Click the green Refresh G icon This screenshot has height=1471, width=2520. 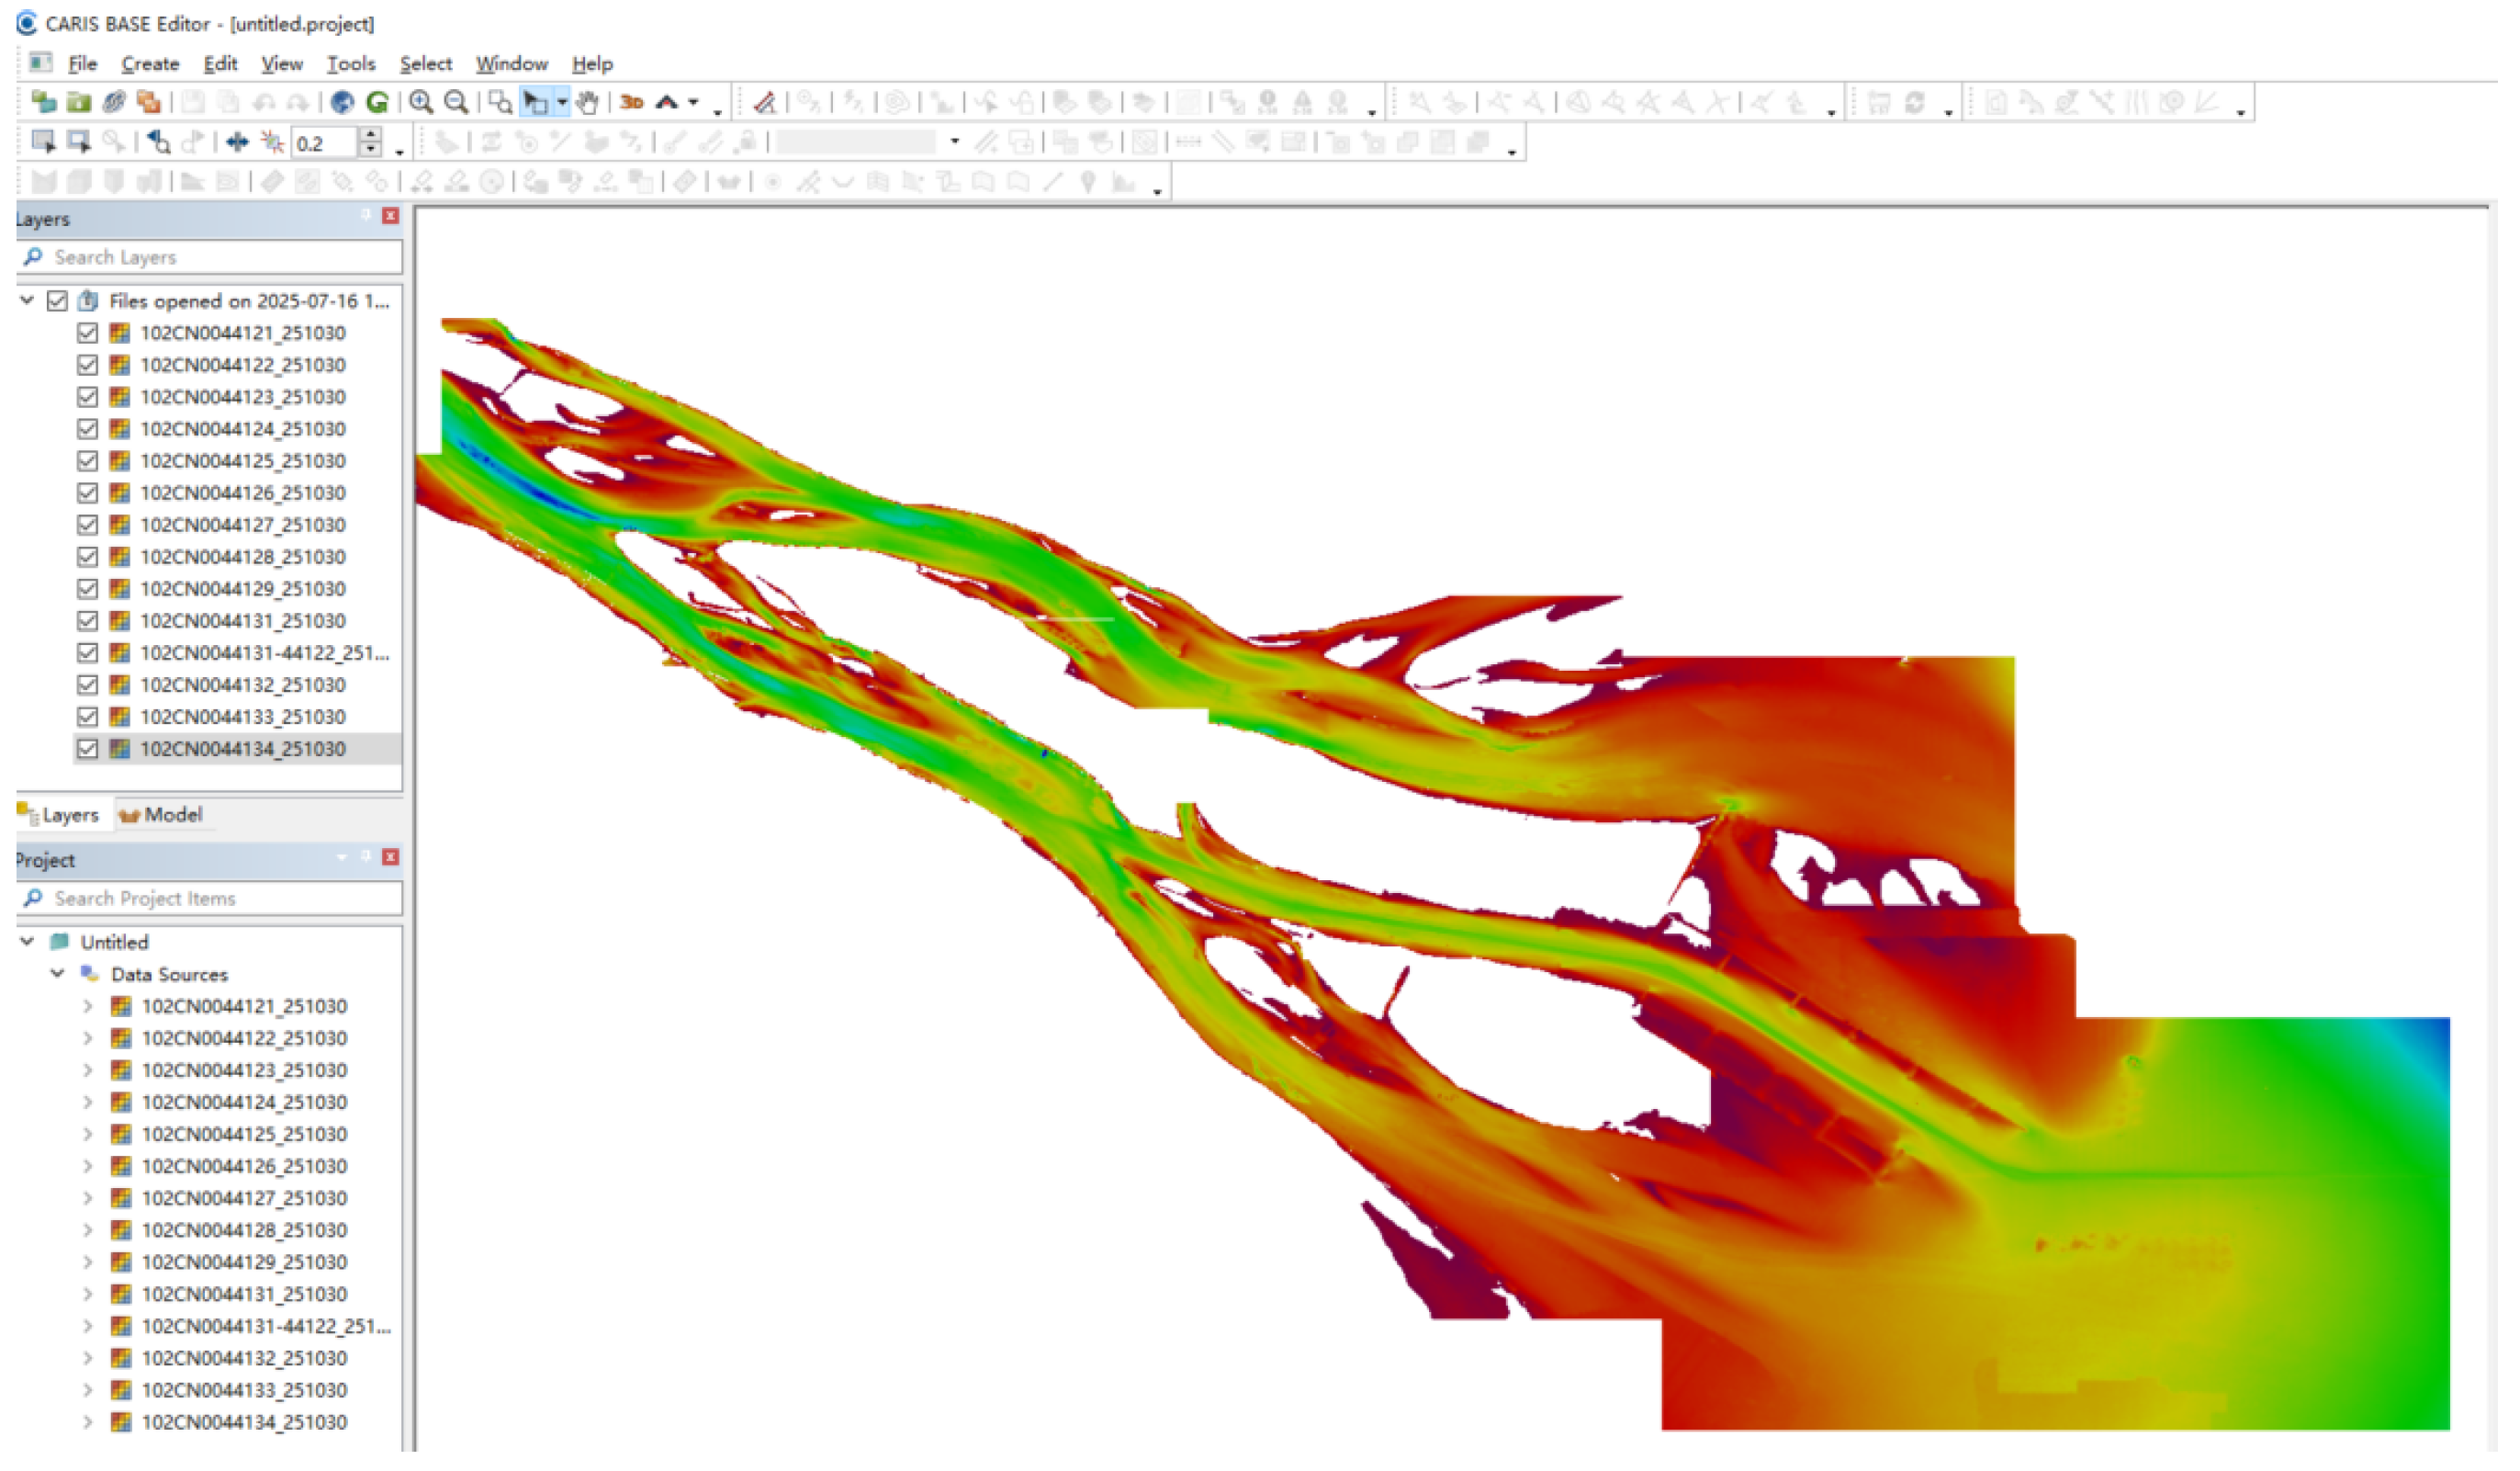(x=377, y=102)
